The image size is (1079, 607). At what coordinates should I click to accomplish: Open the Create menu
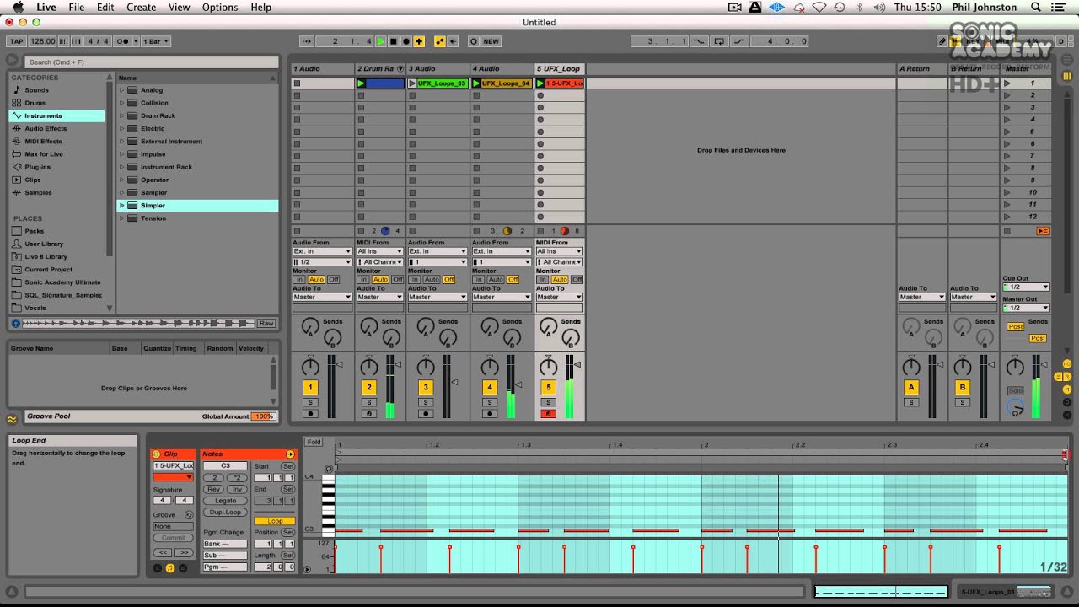pyautogui.click(x=141, y=8)
